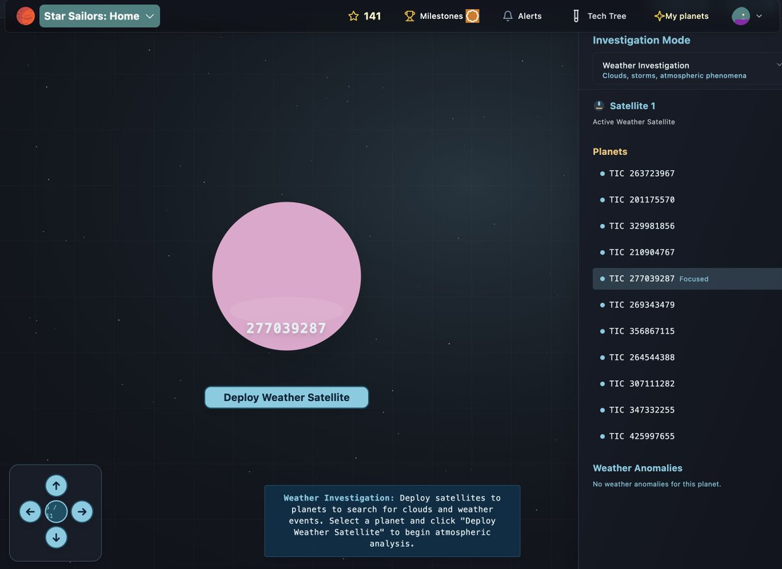782x569 pixels.
Task: Click the Deploy Weather Satellite button
Action: tap(287, 397)
